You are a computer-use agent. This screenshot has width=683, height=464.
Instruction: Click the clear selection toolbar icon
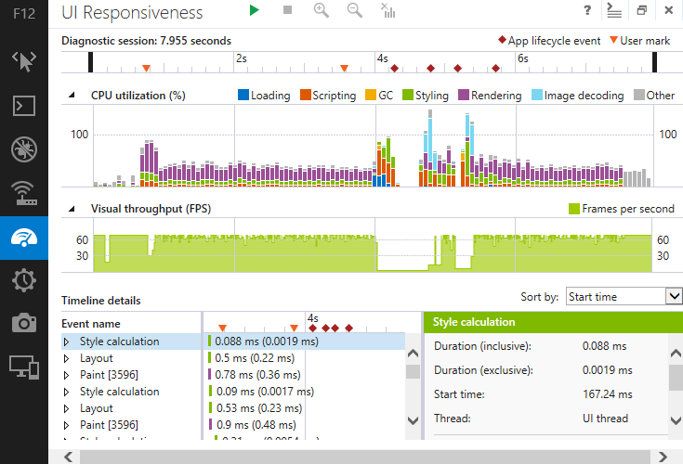pos(387,11)
